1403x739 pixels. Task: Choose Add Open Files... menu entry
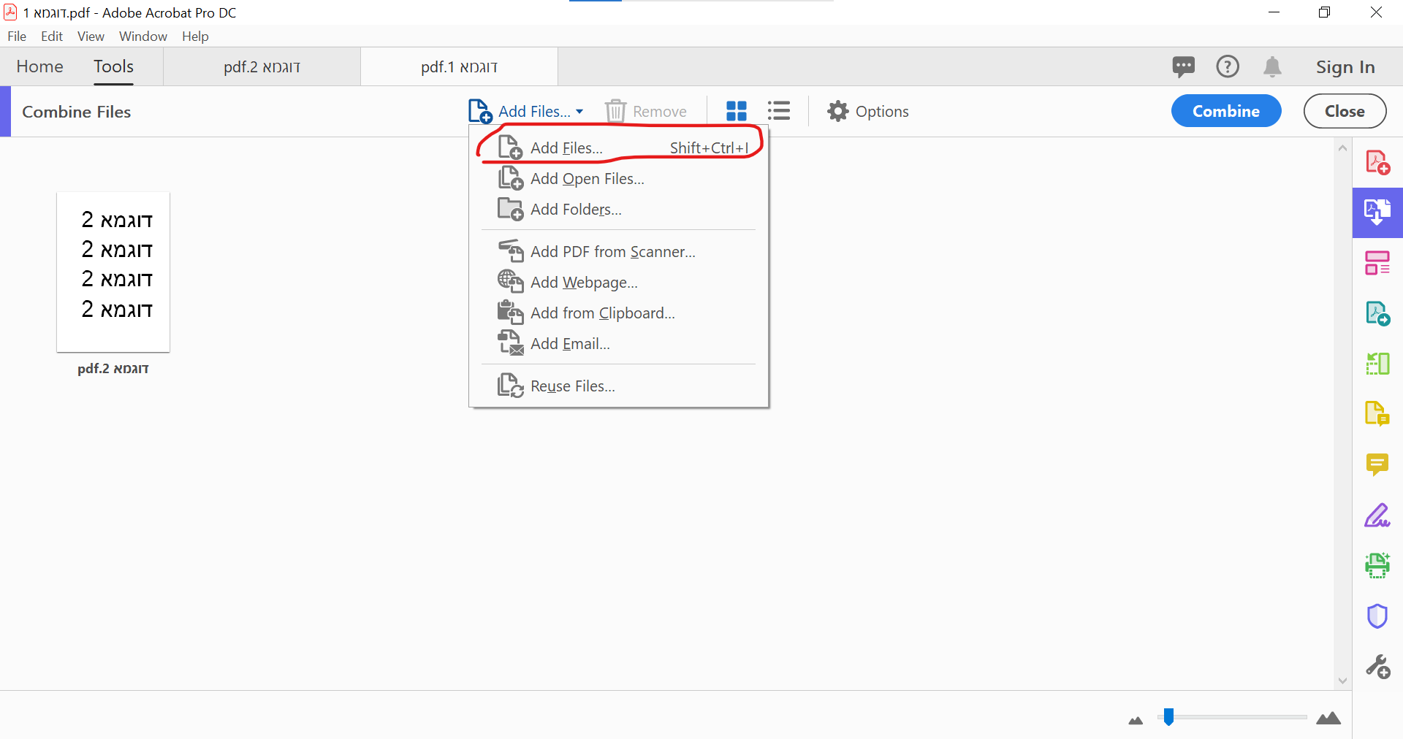click(x=619, y=178)
